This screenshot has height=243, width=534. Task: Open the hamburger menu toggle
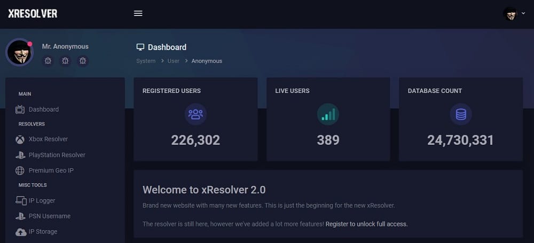click(x=138, y=13)
